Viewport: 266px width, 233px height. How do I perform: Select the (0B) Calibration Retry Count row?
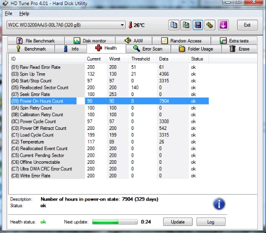coord(109,115)
